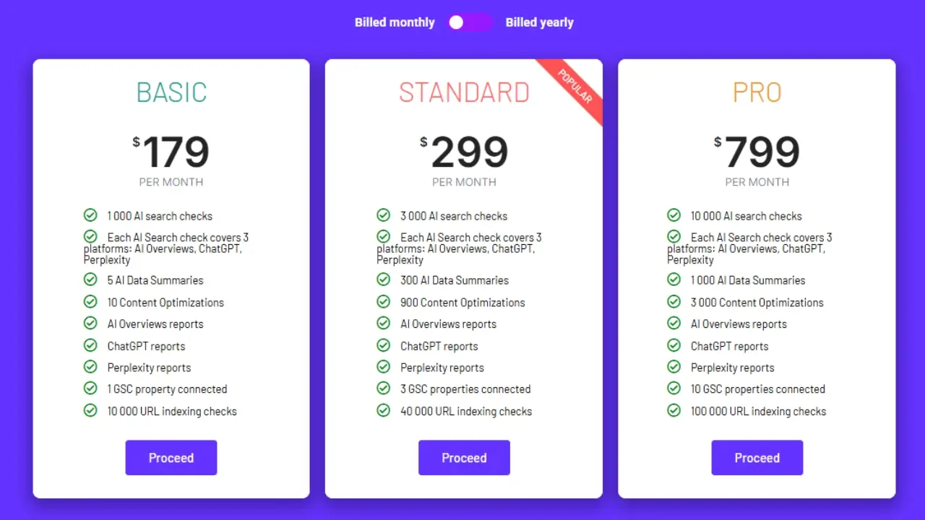Image resolution: width=925 pixels, height=520 pixels.
Task: Select the ChatGPT reports feature in BASIC
Action: click(146, 345)
